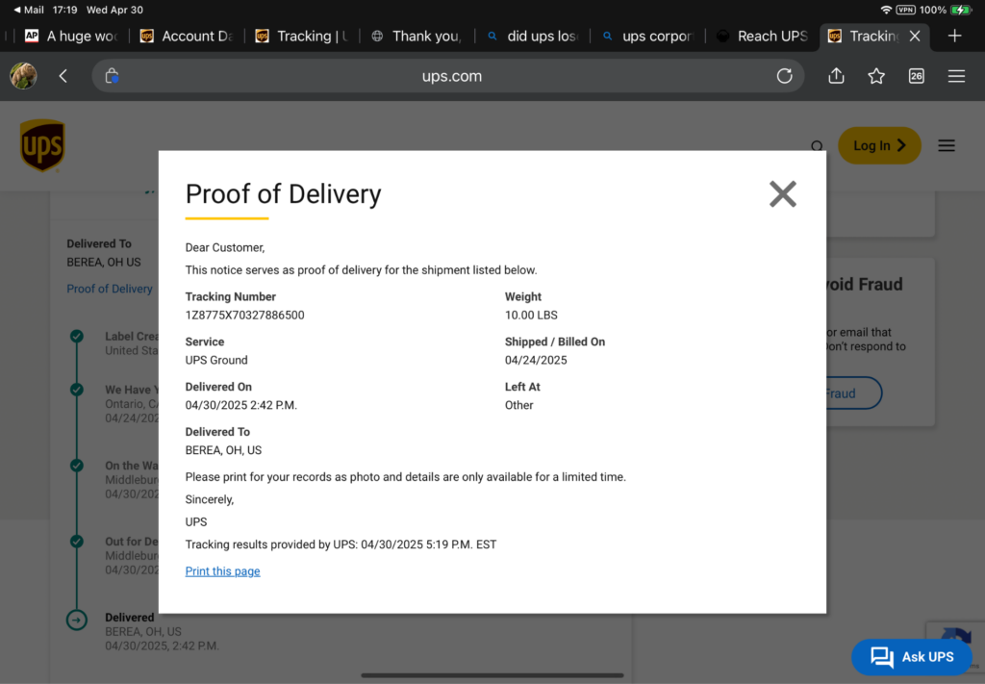Click the Delivered arrow step marker

click(x=77, y=620)
